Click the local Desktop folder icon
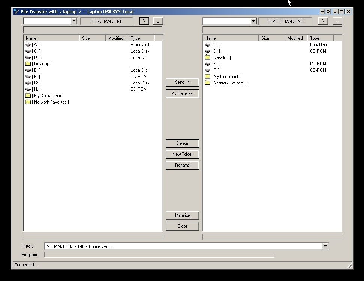364x281 pixels. (28, 63)
